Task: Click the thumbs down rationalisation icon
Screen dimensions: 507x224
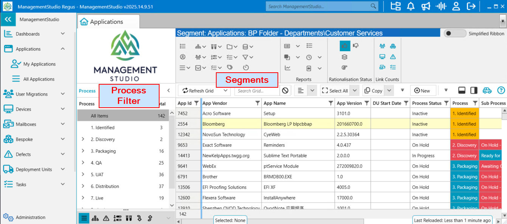Action: tap(356, 46)
